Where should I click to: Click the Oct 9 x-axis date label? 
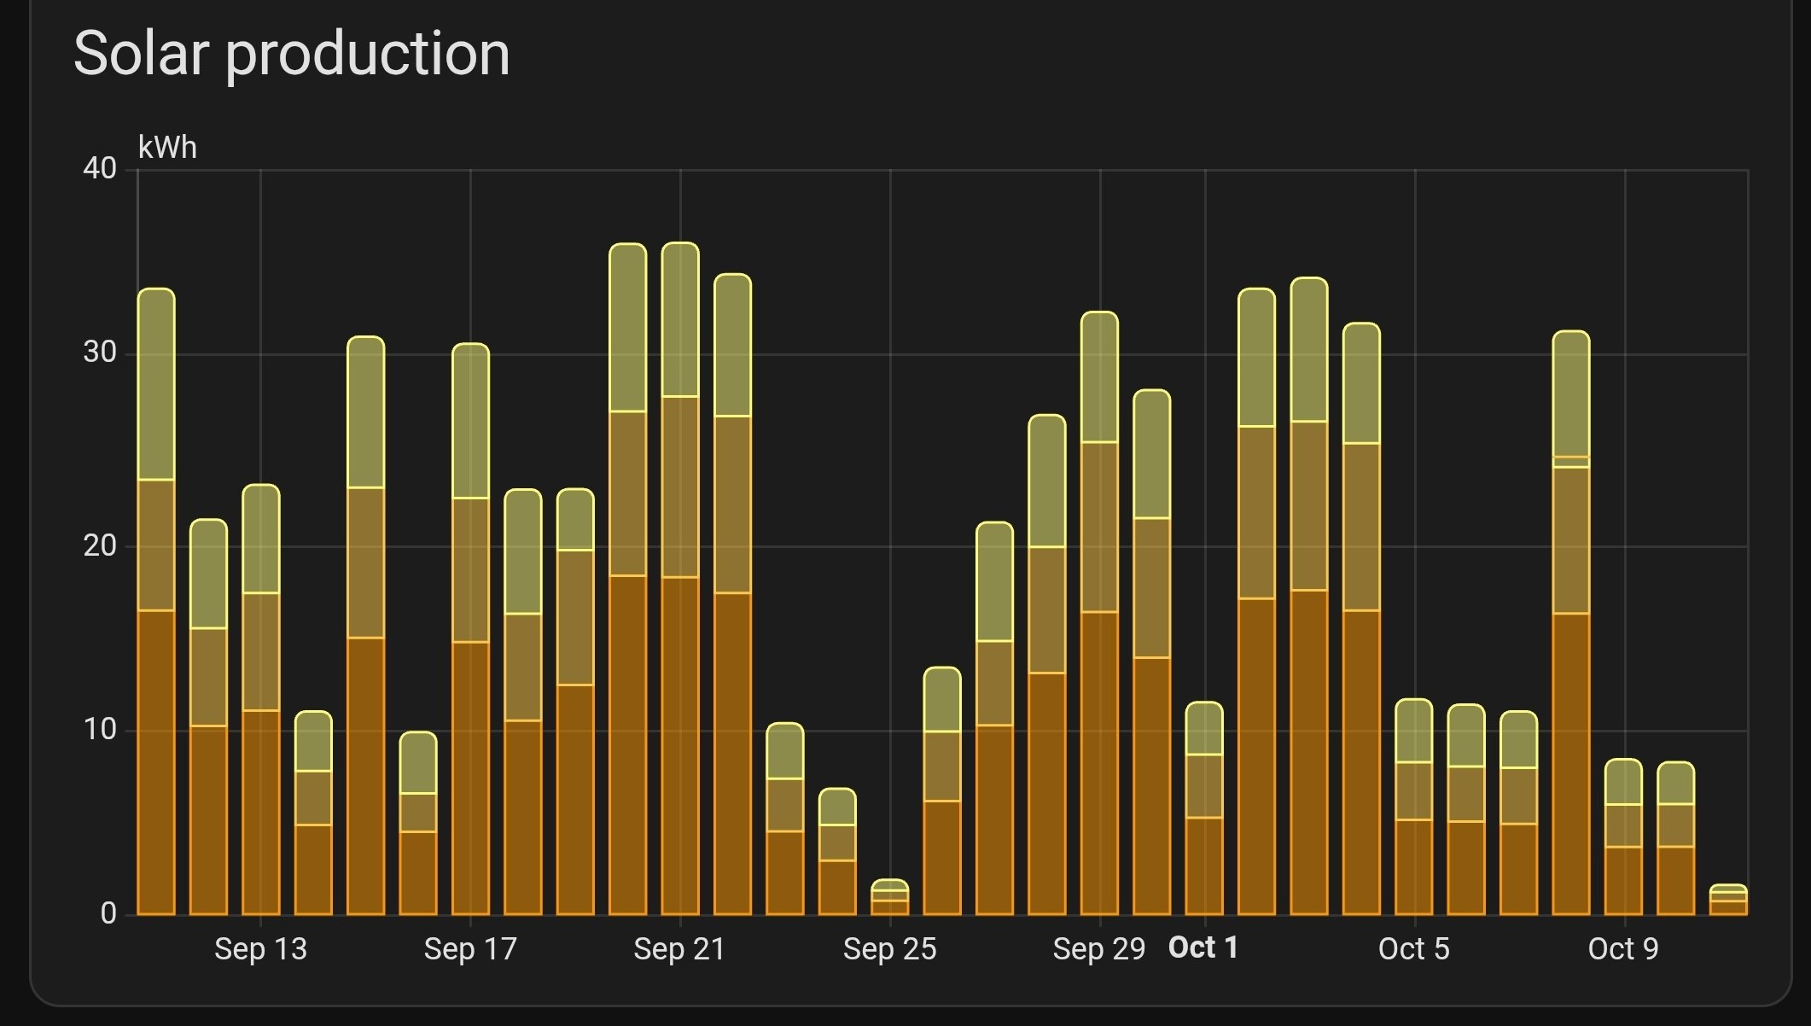coord(1622,949)
